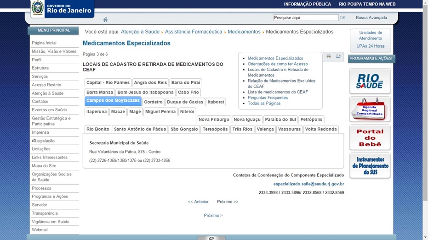Screen dimensions: 428x240
Task: Click the Pesquise aqui search field
Action: pyautogui.click(x=305, y=18)
